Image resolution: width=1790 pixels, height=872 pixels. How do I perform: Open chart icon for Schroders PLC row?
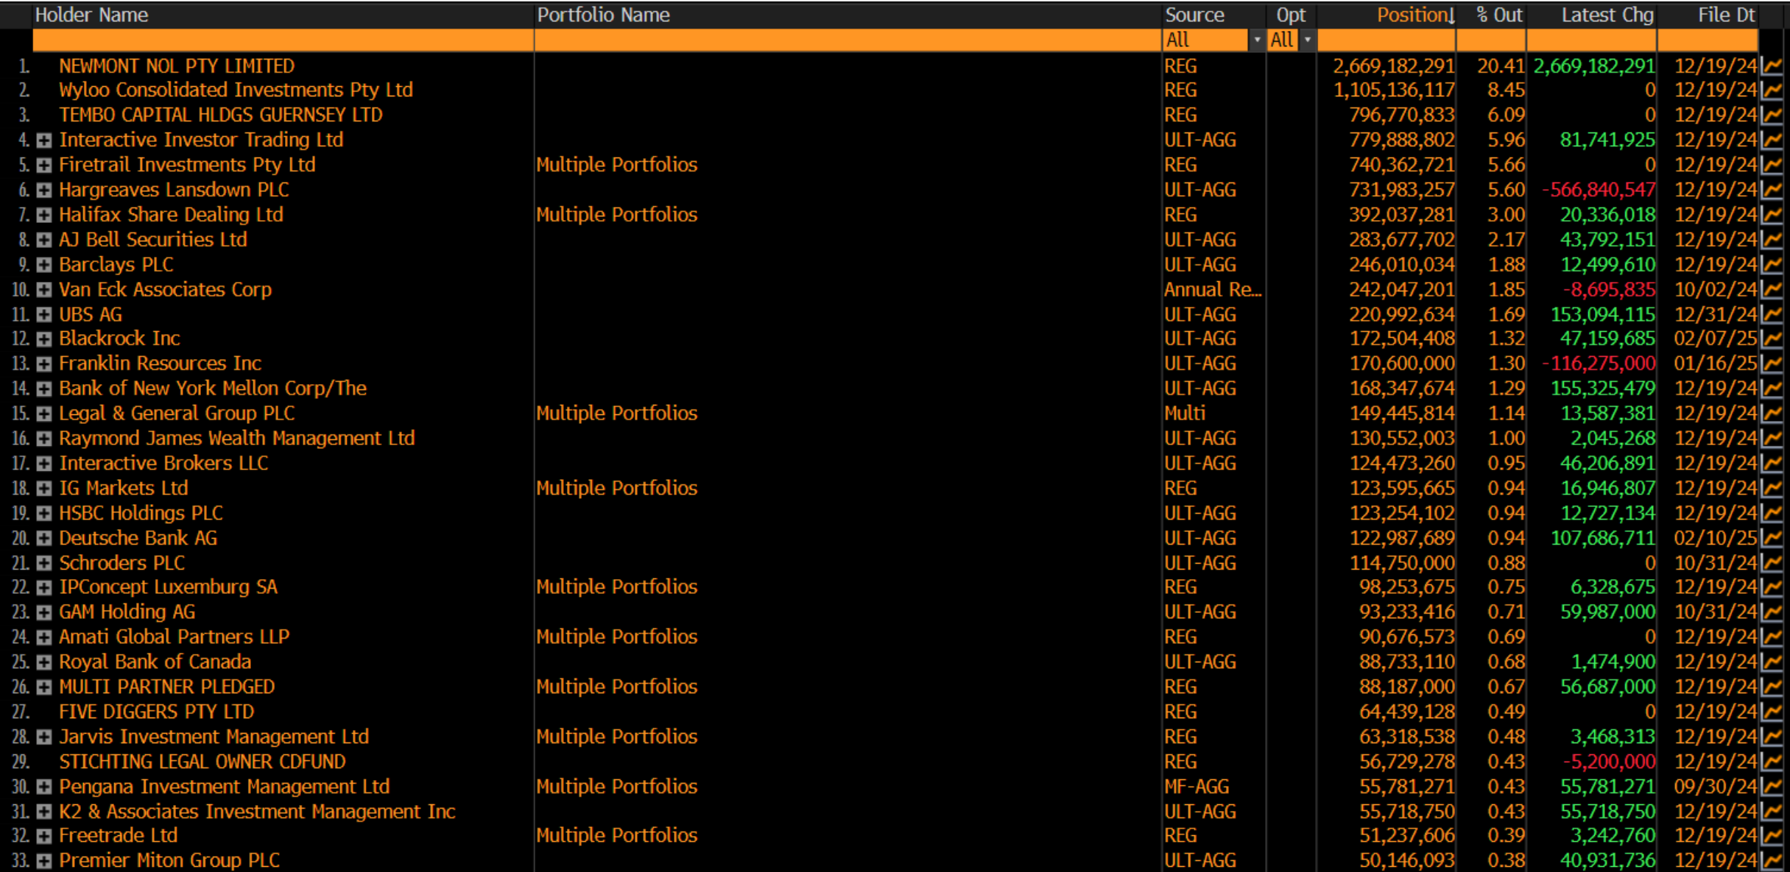click(x=1772, y=564)
